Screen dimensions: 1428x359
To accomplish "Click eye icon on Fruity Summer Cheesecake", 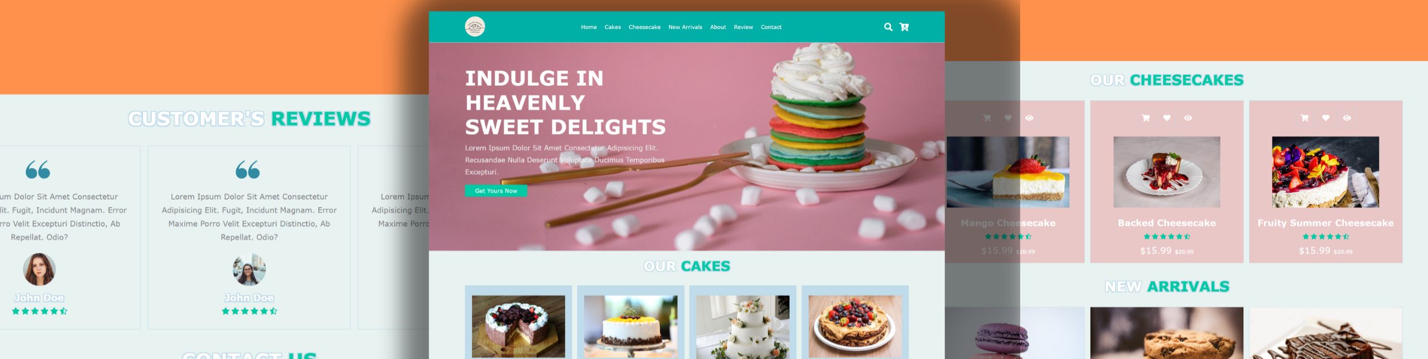I will tap(1347, 118).
